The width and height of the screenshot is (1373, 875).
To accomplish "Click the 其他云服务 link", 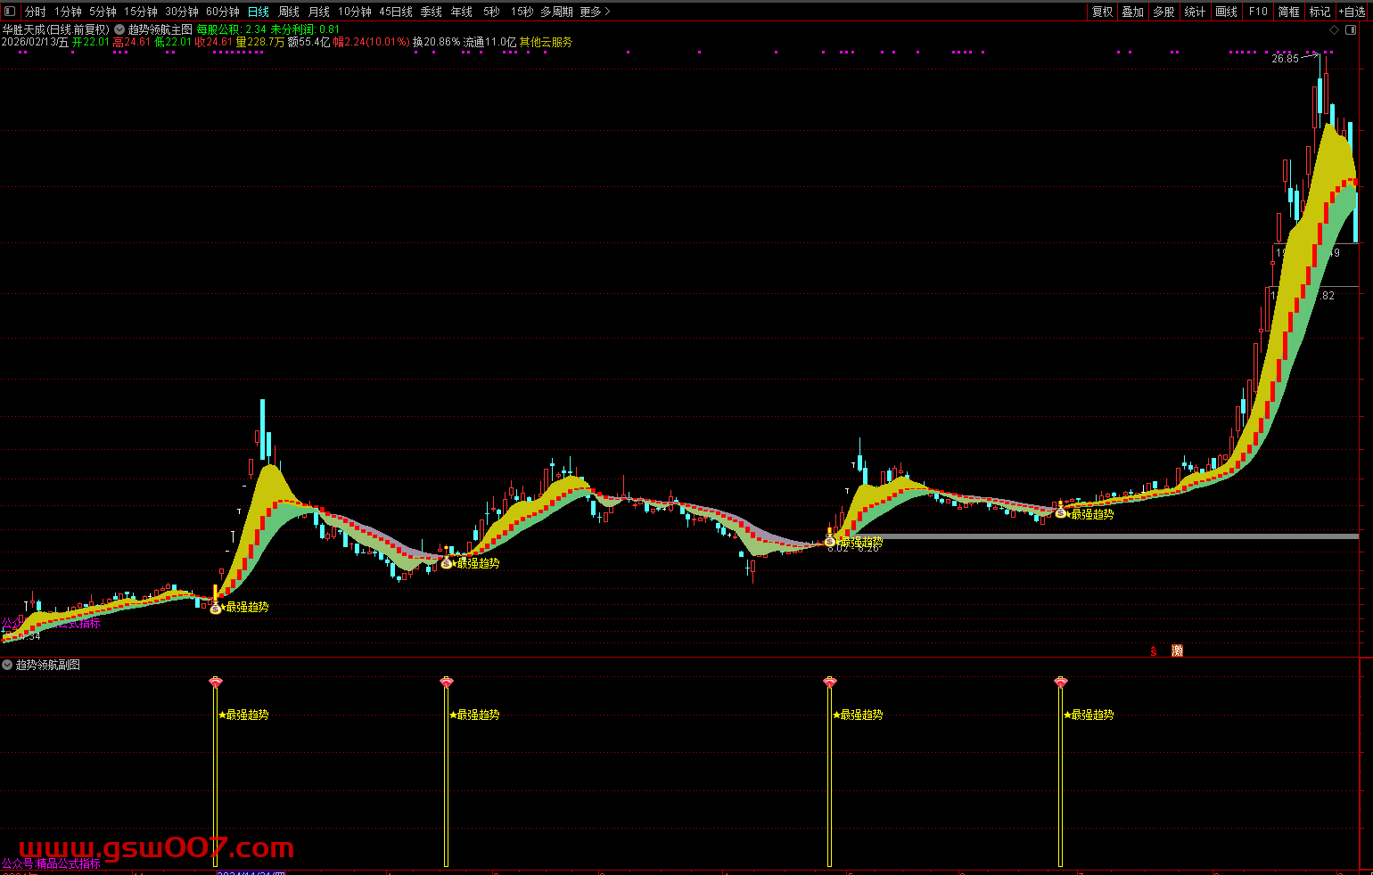I will click(546, 42).
